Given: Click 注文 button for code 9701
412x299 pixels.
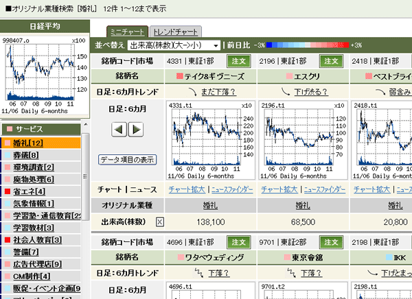Looking at the screenshot, I should coord(332,242).
